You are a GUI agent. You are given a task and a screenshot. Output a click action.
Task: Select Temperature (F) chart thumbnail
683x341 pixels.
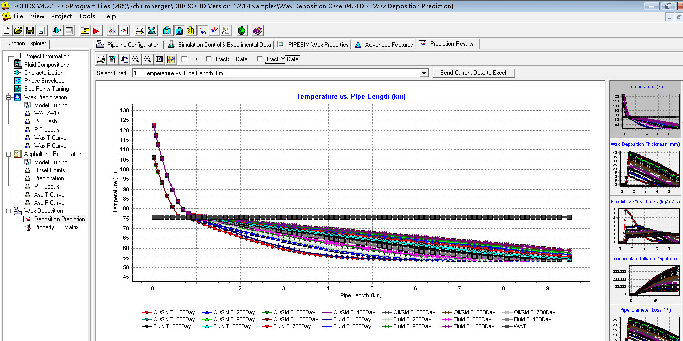[x=645, y=108]
